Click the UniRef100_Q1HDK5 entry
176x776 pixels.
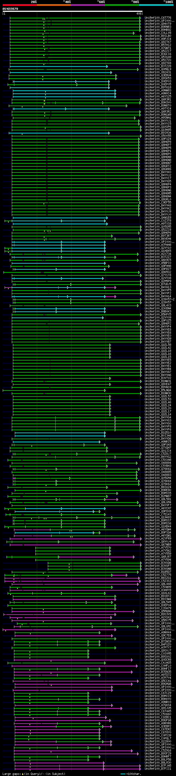[158, 251]
